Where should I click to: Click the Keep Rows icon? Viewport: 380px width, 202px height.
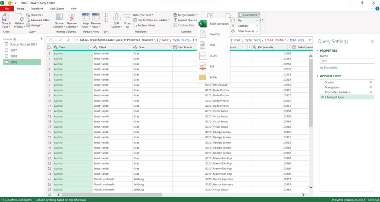click(x=86, y=17)
